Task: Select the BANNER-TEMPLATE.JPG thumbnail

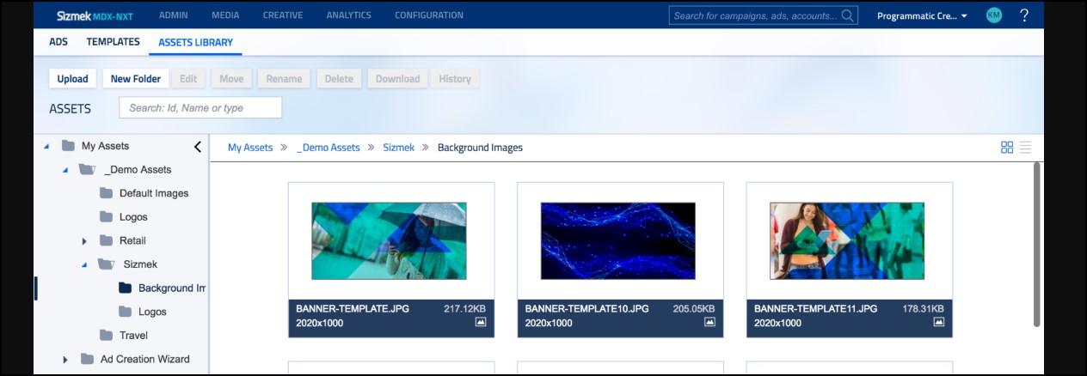Action: pos(389,240)
